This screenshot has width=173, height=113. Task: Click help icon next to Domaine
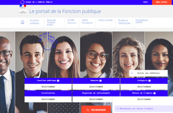point(100,81)
